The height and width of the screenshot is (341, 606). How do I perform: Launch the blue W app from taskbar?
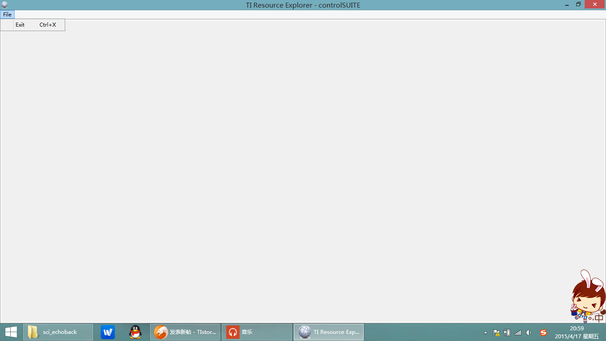click(108, 332)
